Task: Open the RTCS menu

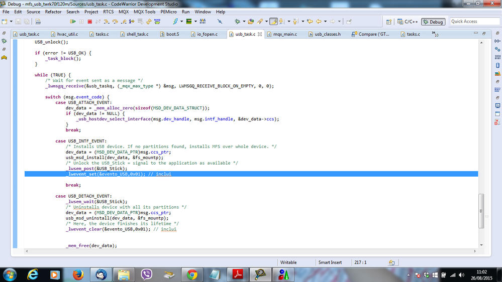Action: [108, 12]
